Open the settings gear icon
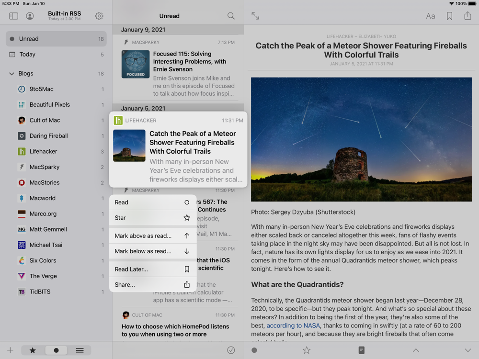Viewport: 479px width, 359px height. click(x=99, y=16)
